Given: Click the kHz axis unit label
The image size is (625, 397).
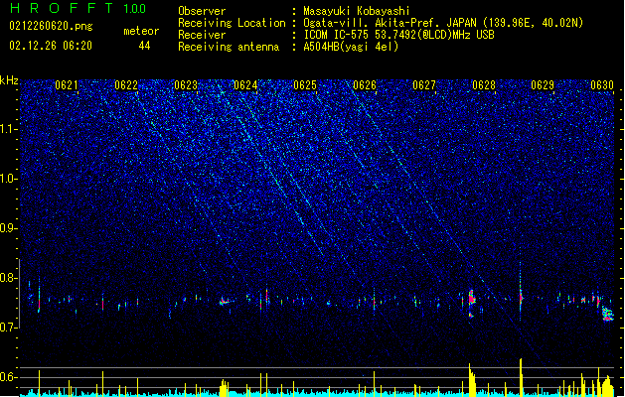Looking at the screenshot, I should pos(9,80).
